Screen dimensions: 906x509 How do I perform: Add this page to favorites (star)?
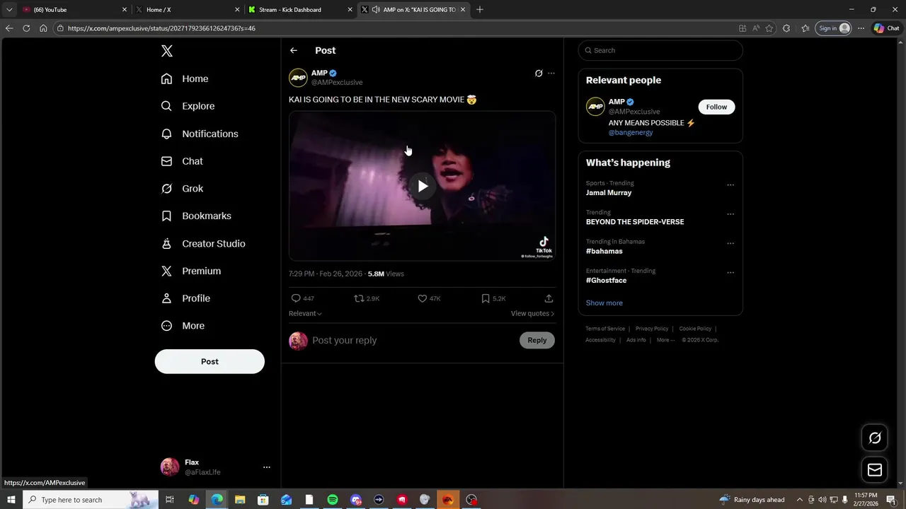pos(769,28)
